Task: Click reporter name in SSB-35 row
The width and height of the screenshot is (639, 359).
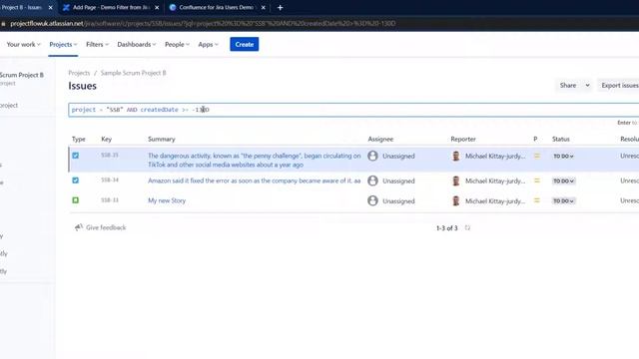Action: coord(495,156)
